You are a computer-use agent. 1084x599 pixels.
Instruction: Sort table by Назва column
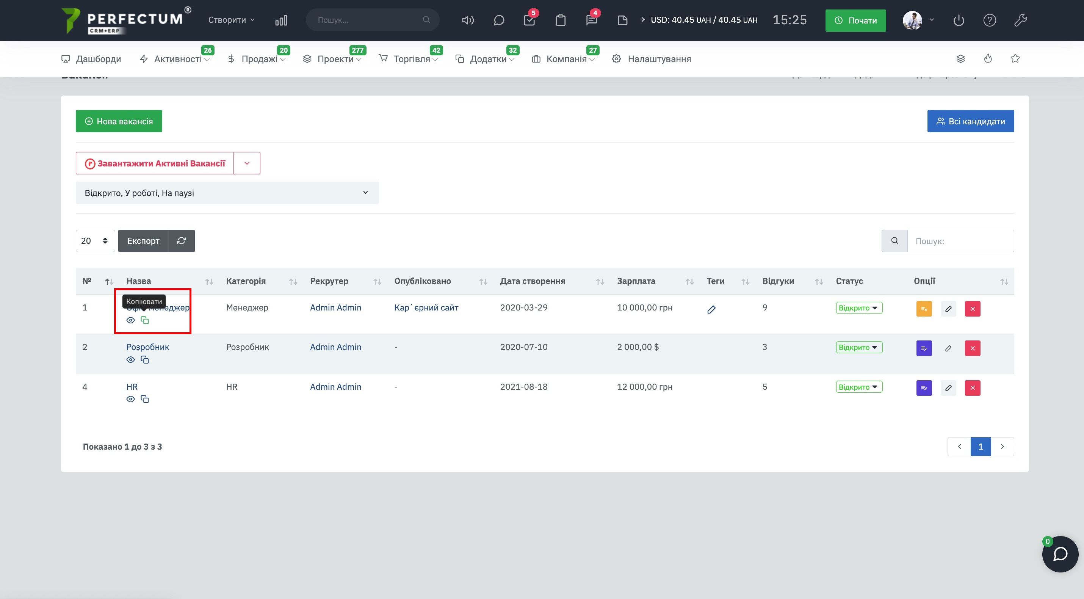(209, 281)
